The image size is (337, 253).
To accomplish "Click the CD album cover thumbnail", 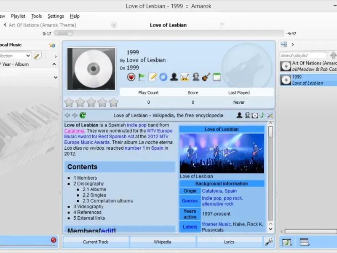I will tap(91, 69).
